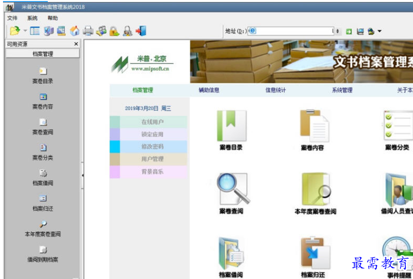Screen dimensions: 413x279
Task: Open 档案借阅 in the left sidebar
Action: click(x=43, y=178)
